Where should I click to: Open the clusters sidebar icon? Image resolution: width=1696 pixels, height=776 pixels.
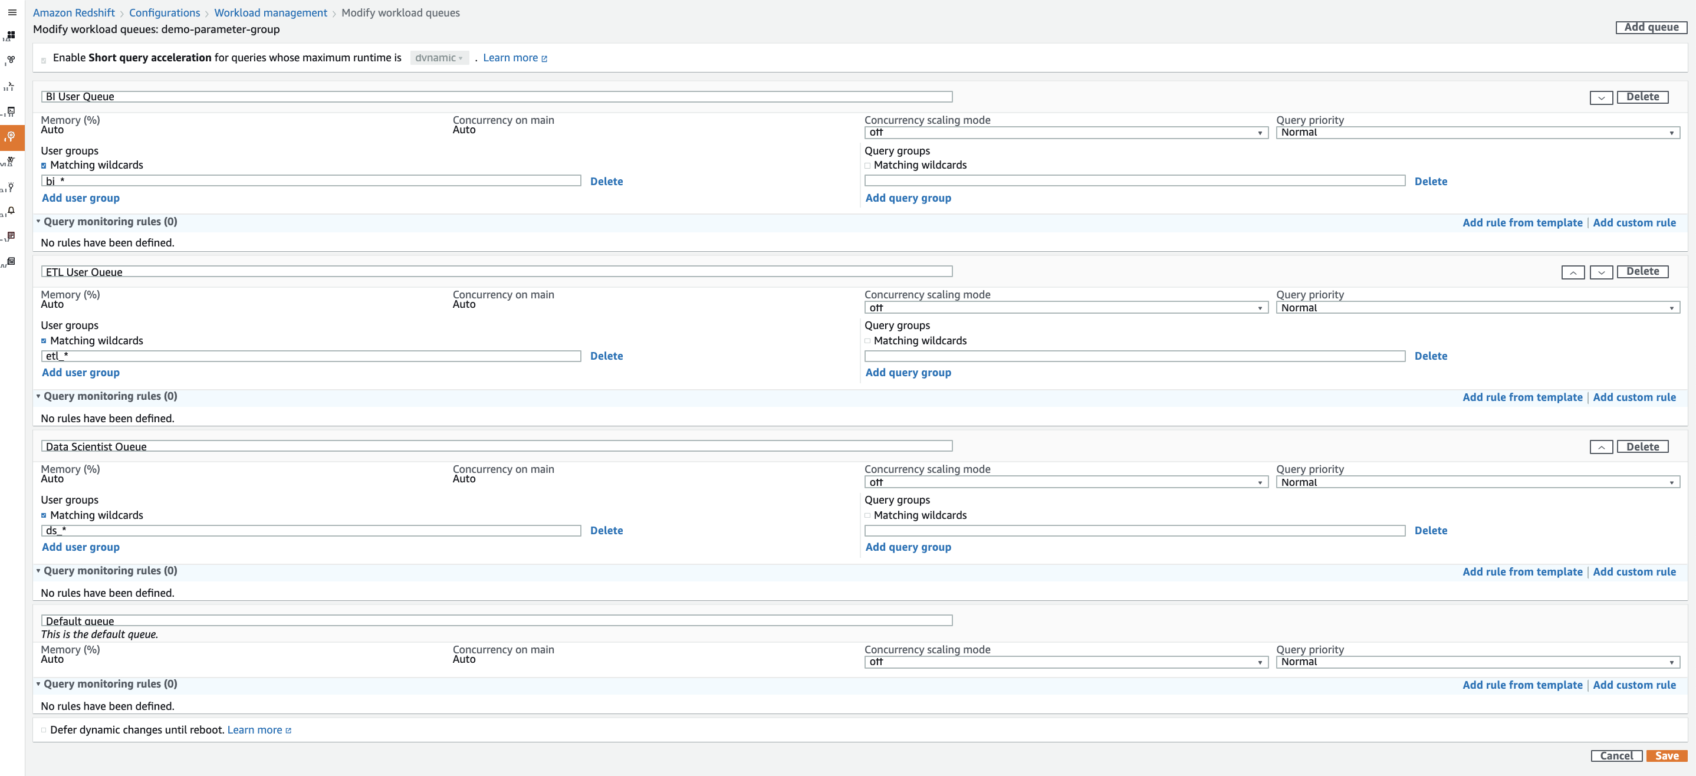pyautogui.click(x=11, y=60)
